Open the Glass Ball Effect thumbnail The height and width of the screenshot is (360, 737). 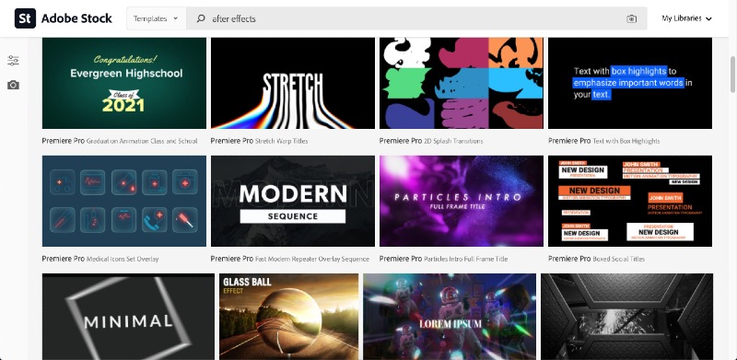pyautogui.click(x=288, y=317)
